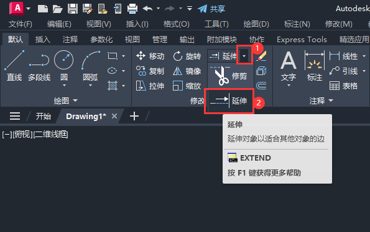Select the Scale (缩放) tool
This screenshot has width=370, height=232.
187,86
